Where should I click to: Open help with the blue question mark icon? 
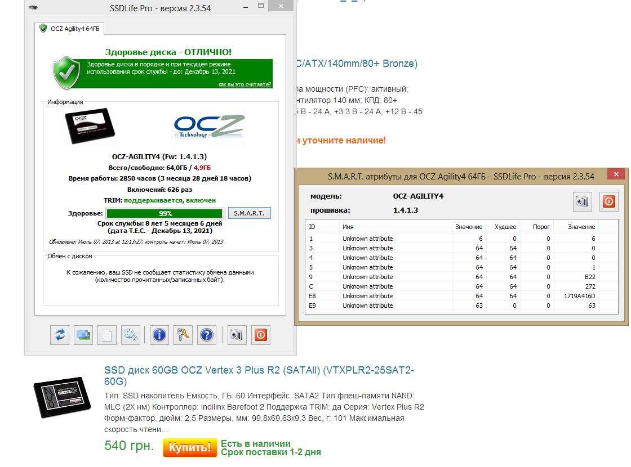coord(206,335)
